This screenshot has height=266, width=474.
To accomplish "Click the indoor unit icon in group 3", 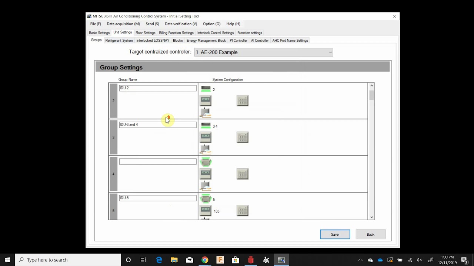I will (206, 126).
